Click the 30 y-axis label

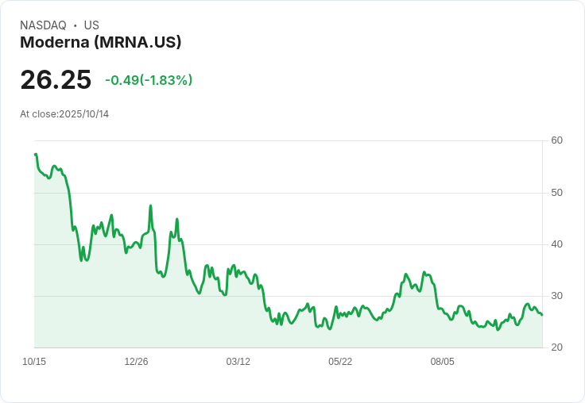(556, 296)
